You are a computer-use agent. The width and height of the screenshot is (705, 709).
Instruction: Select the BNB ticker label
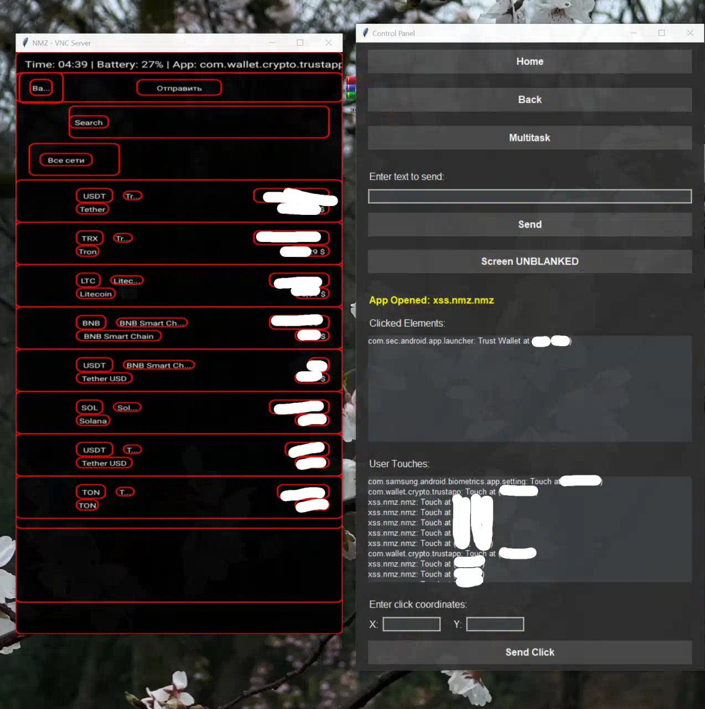91,323
